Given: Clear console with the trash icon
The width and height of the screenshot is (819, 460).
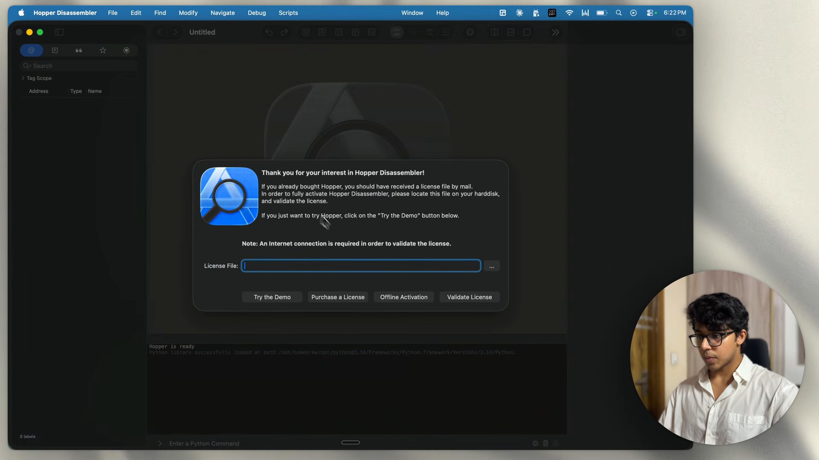Looking at the screenshot, I should tap(546, 443).
